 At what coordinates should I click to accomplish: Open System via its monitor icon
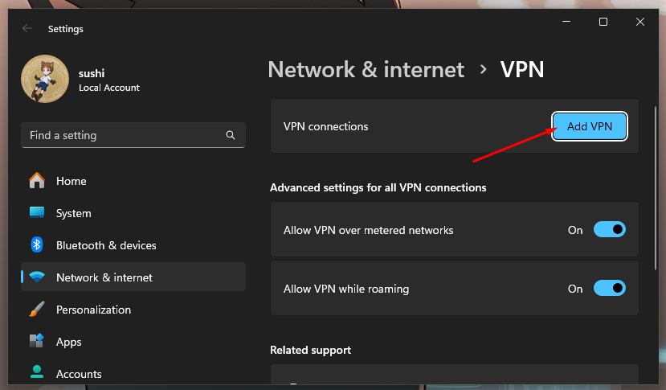click(37, 213)
